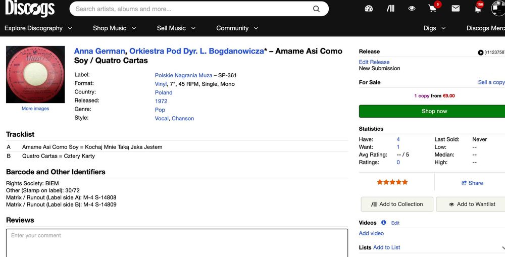The width and height of the screenshot is (505, 257).
Task: Focus the Enter your comment field
Action: pos(177,242)
